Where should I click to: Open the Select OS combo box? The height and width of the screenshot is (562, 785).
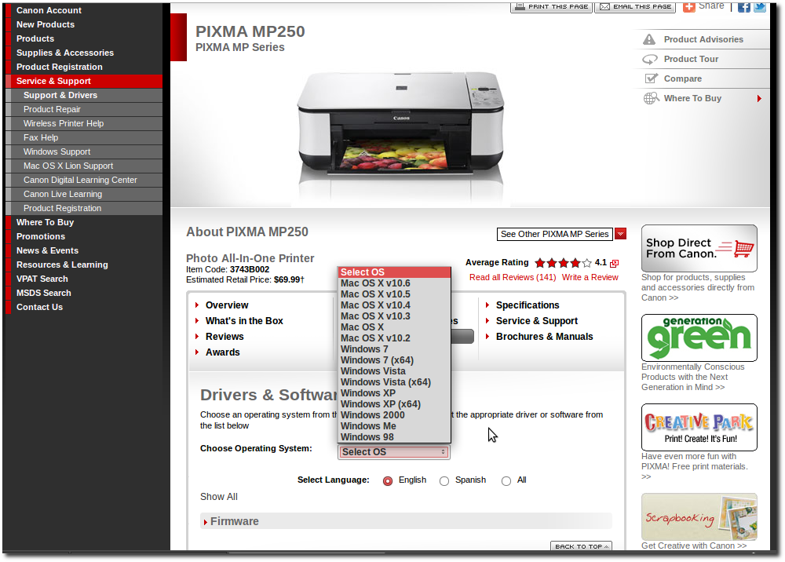393,452
